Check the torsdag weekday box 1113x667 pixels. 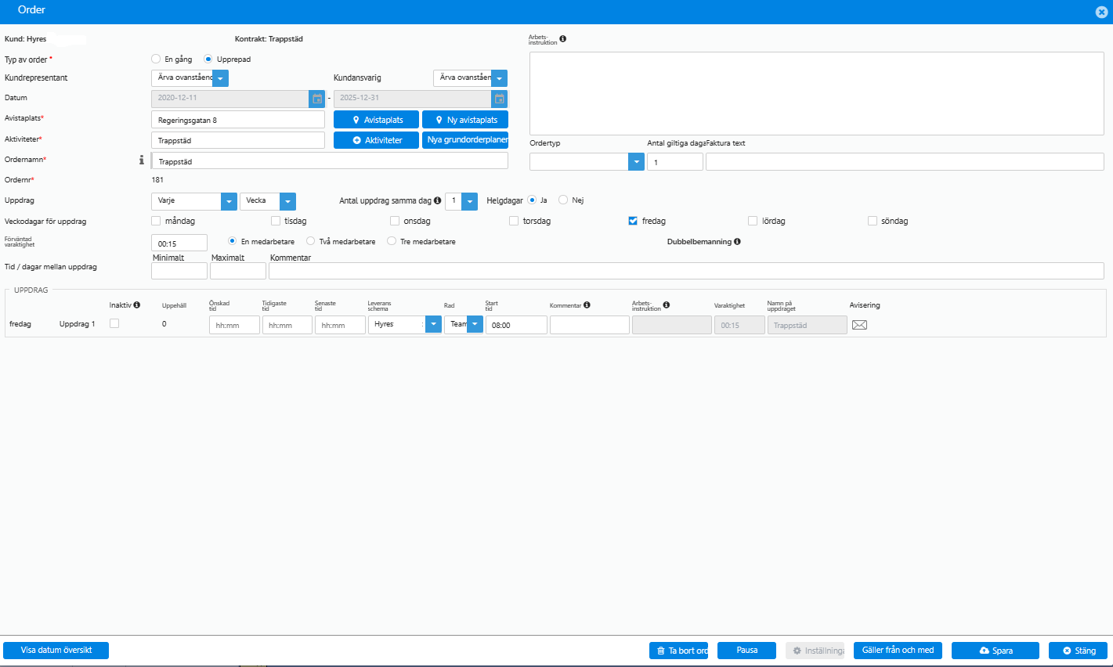[x=514, y=221]
